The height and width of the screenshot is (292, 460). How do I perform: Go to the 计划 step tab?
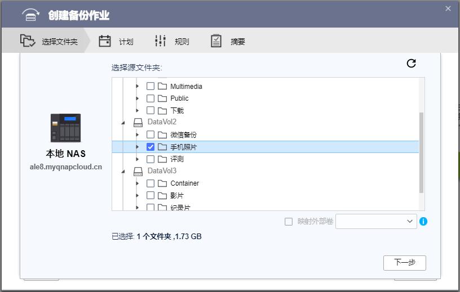click(x=116, y=42)
